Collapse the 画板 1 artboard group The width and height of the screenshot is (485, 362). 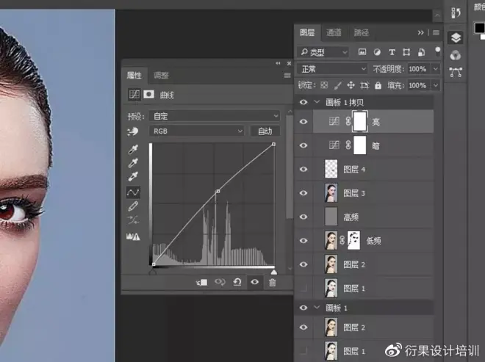pos(317,307)
